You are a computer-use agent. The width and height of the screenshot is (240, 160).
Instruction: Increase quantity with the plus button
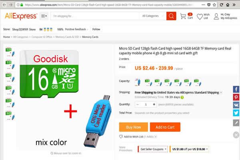(x=154, y=104)
